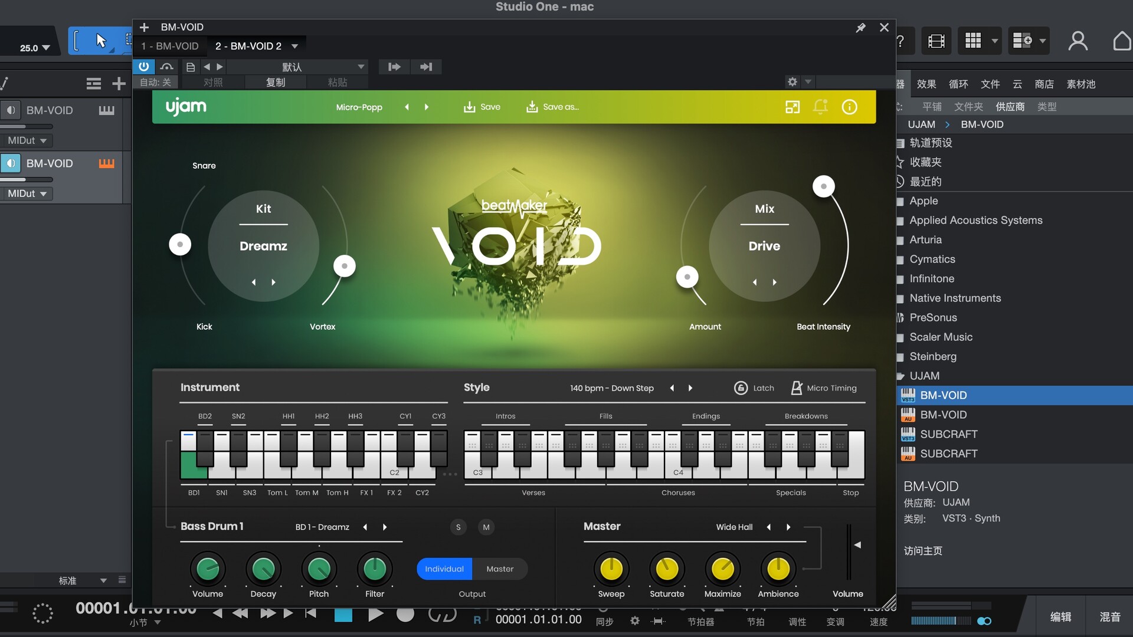
Task: Open the 循环 browser tab
Action: [x=958, y=84]
